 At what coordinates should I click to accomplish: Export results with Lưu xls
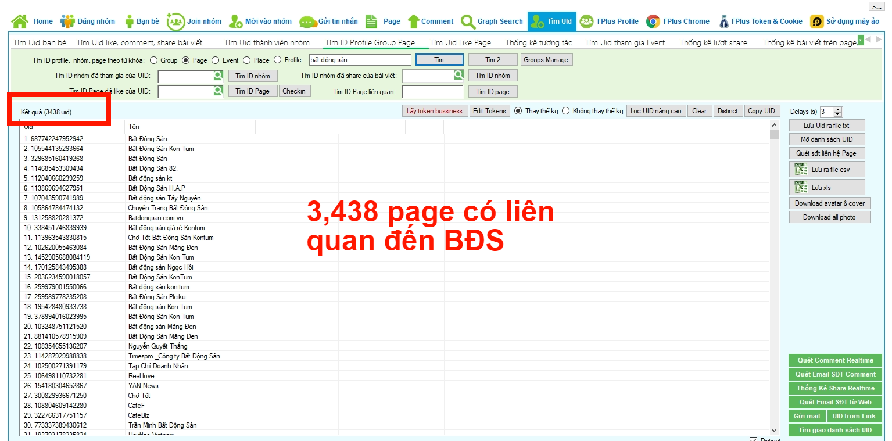point(827,187)
